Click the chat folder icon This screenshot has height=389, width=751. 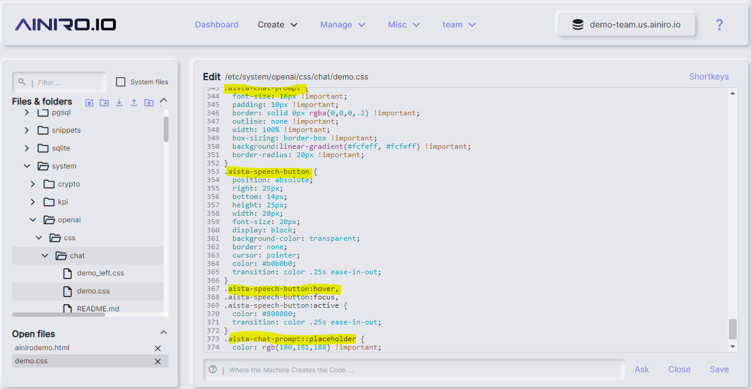click(x=61, y=255)
